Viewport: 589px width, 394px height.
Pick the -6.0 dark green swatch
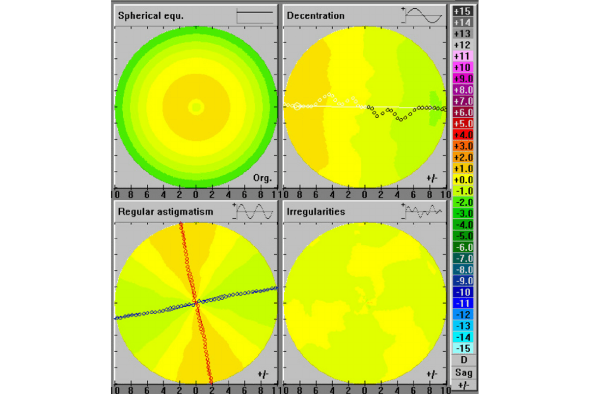463,247
